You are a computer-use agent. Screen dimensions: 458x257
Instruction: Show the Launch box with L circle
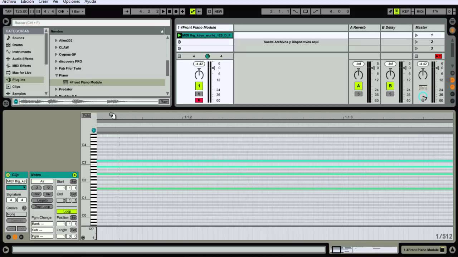click(9, 237)
